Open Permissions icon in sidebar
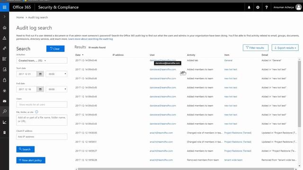303x170 pixels. (4, 48)
